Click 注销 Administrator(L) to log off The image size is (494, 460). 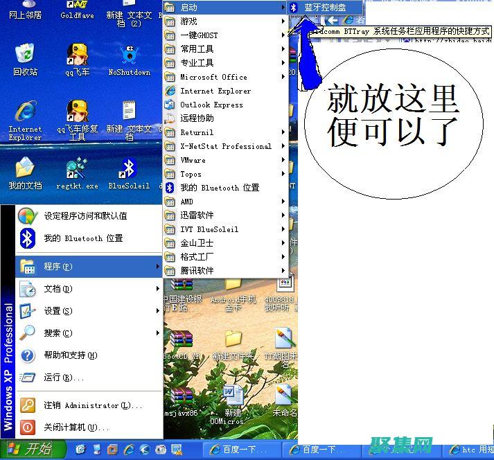90,405
